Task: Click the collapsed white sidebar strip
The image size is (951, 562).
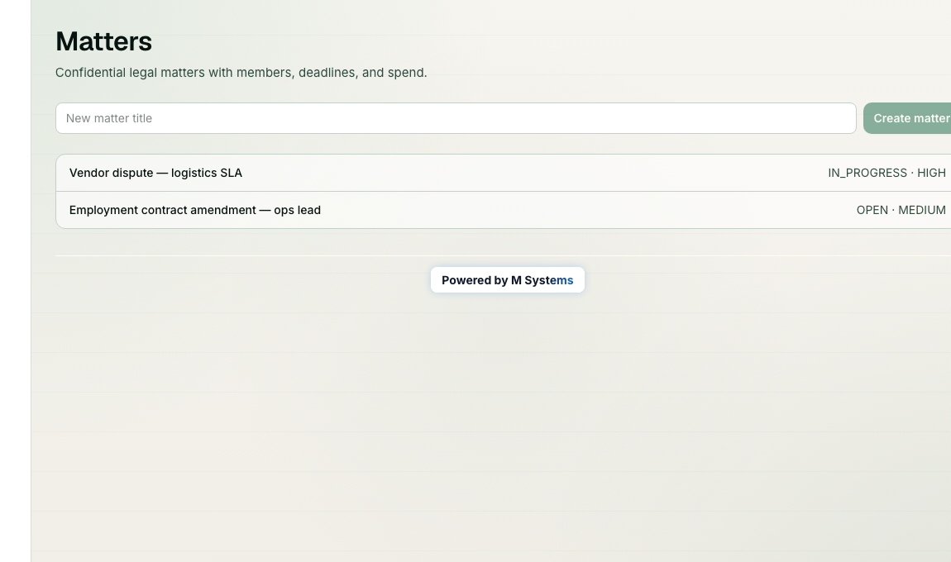Action: coord(15,281)
